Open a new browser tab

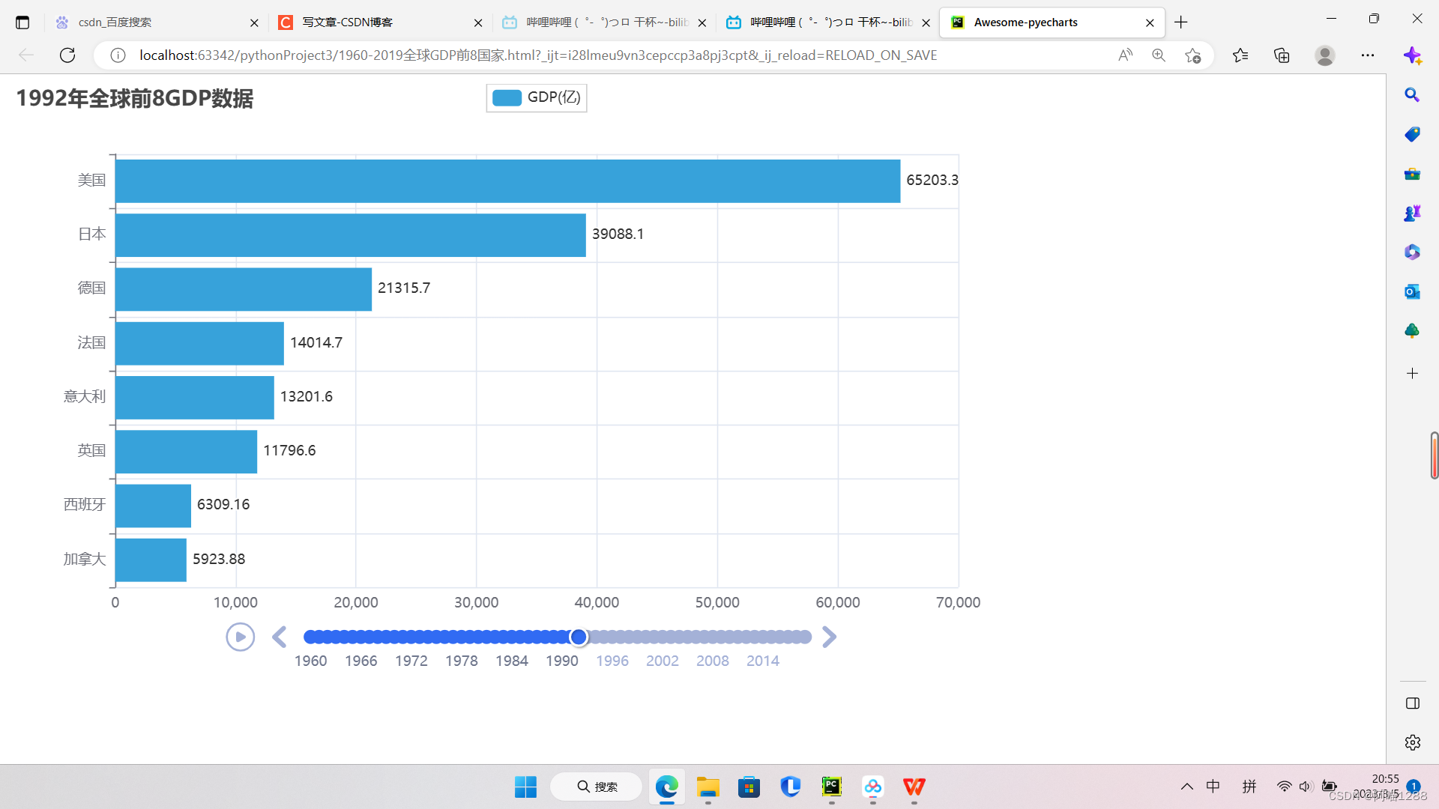(x=1181, y=22)
